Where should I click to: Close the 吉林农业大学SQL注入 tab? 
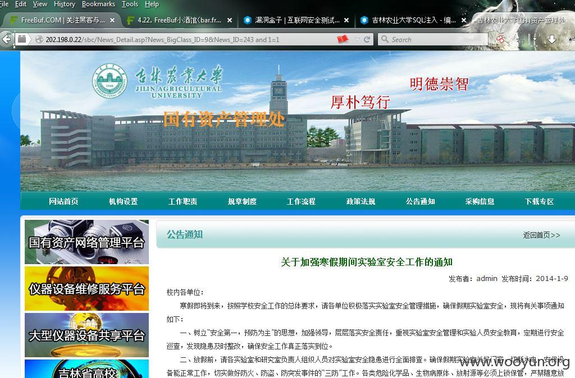(x=463, y=20)
